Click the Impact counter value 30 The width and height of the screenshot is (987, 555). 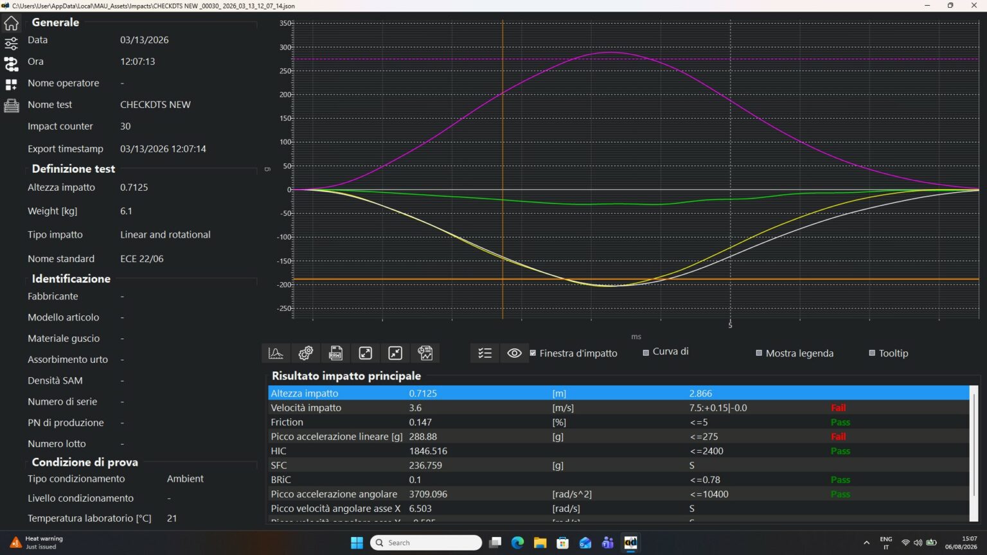[125, 127]
